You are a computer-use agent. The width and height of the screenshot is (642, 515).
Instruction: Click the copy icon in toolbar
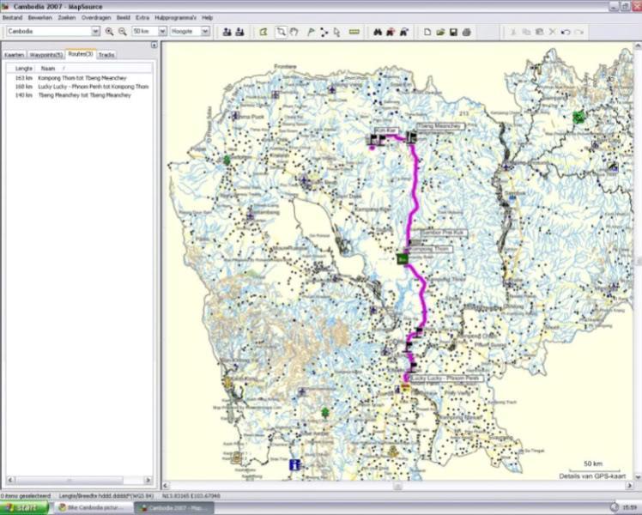click(x=526, y=32)
